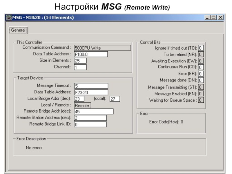Image resolution: width=232 pixels, height=174 pixels.
Task: Click the Size in Elements field
Action: 80,61
